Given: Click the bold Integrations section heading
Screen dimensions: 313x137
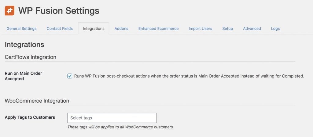Looking at the screenshot, I should point(24,44).
